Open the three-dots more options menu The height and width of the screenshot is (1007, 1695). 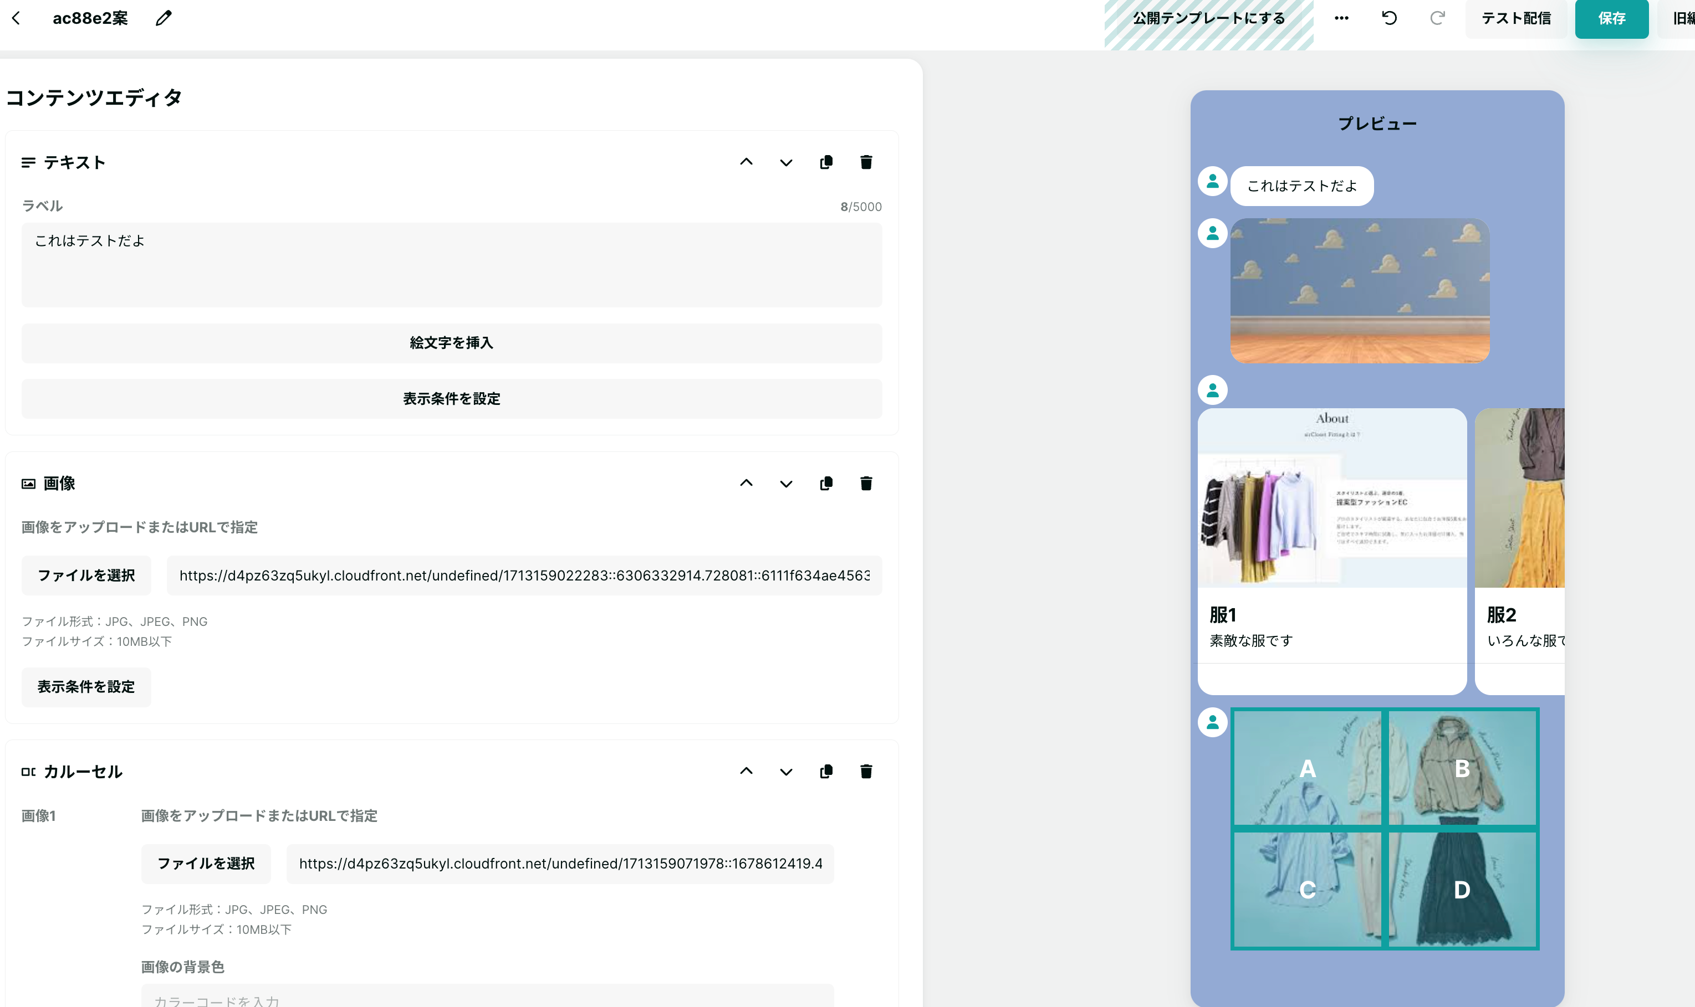coord(1341,18)
